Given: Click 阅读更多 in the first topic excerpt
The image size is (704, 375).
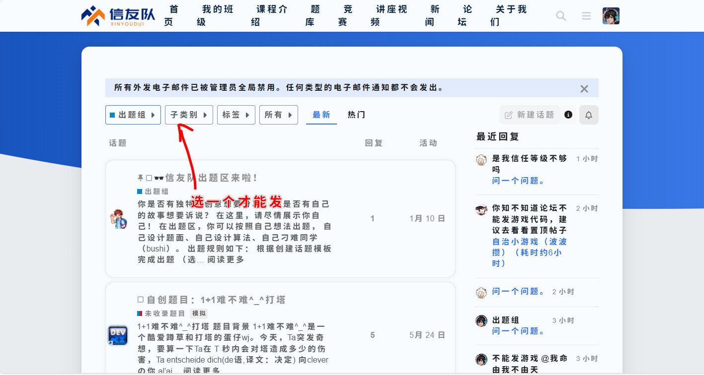Looking at the screenshot, I should [x=226, y=259].
